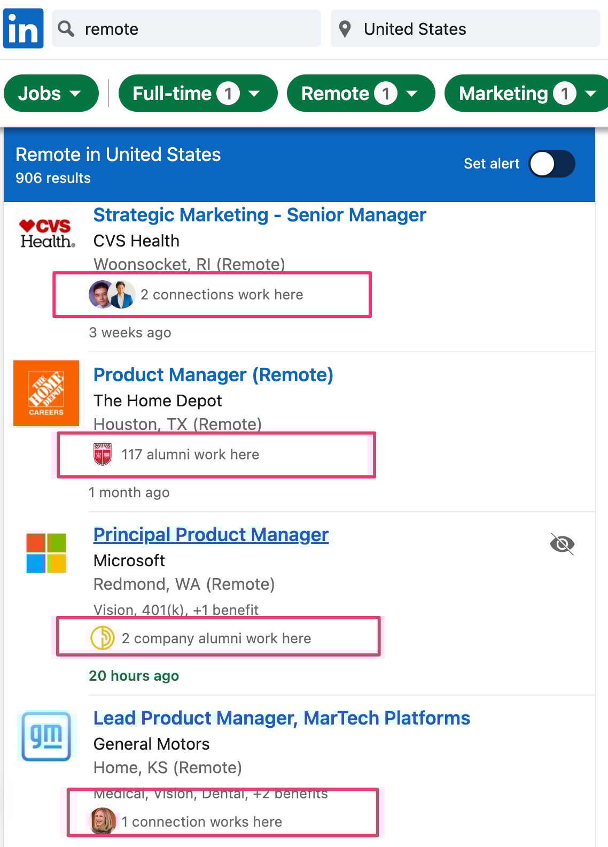Image resolution: width=608 pixels, height=847 pixels.
Task: Open Lead Product Manager, MarTech Platforms job
Action: (x=282, y=718)
